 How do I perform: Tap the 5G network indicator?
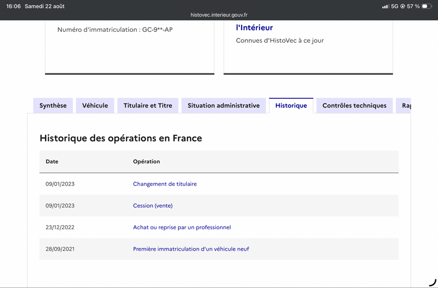point(395,6)
